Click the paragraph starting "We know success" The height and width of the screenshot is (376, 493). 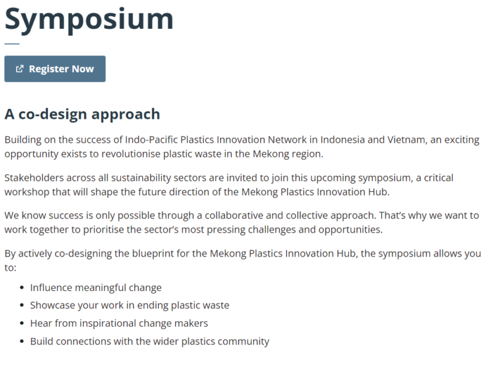point(242,222)
